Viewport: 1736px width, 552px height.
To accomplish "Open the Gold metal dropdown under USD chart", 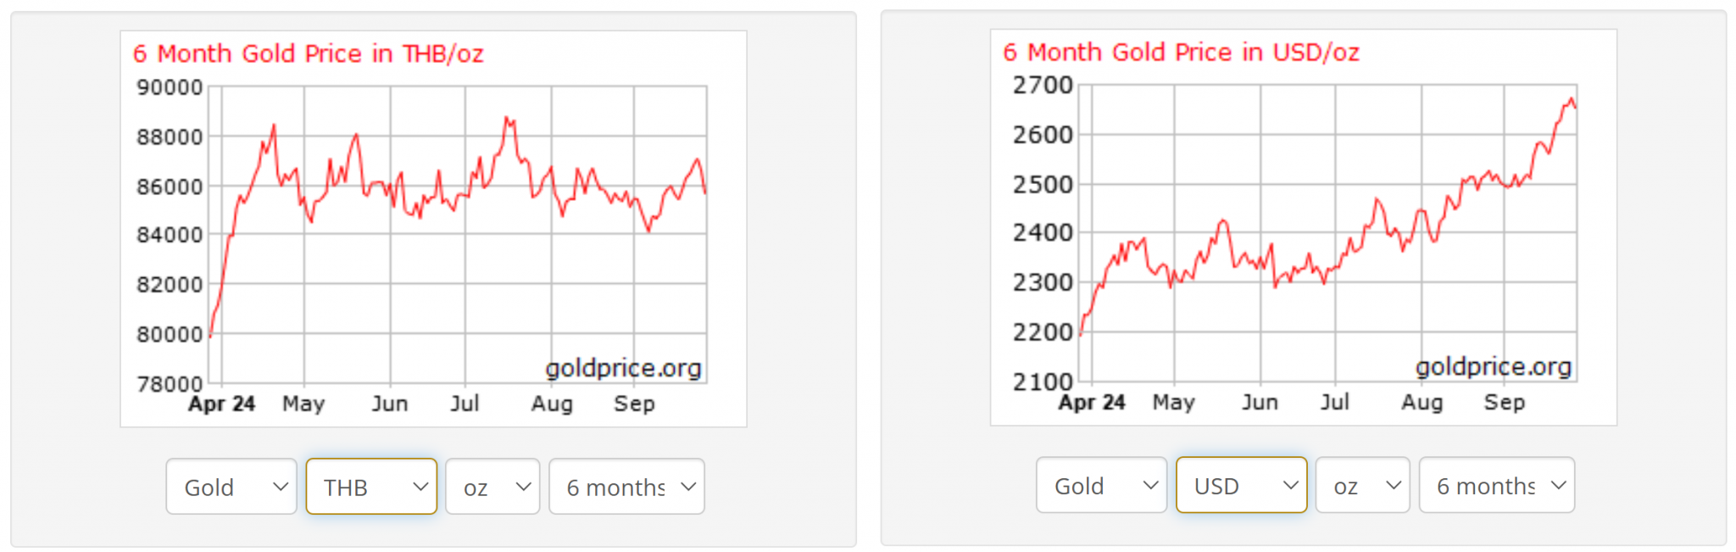I will point(1101,485).
